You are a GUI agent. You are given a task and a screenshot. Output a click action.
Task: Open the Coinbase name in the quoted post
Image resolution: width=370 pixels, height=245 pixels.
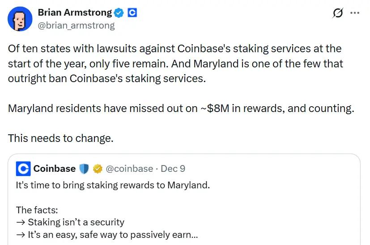pyautogui.click(x=55, y=169)
